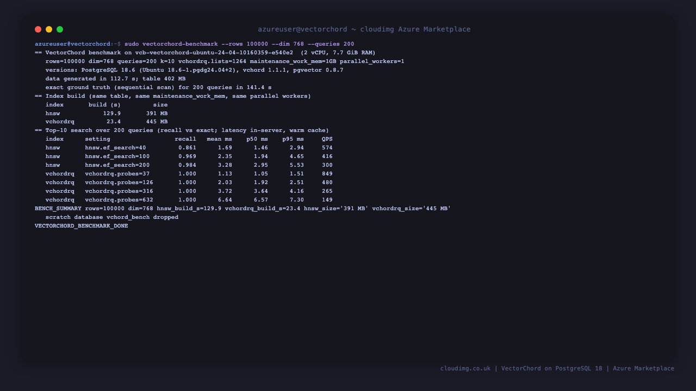This screenshot has width=696, height=391.
Task: Click the 'p95 ms' column header
Action: coord(293,139)
